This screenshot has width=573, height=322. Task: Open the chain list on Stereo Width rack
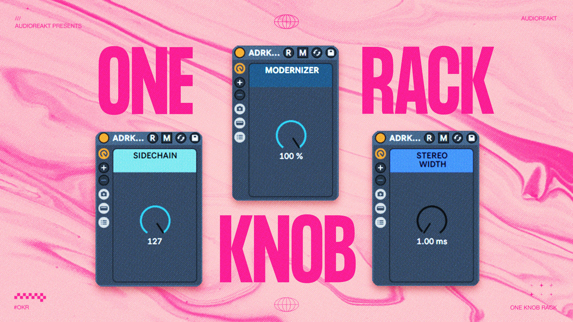pos(380,222)
